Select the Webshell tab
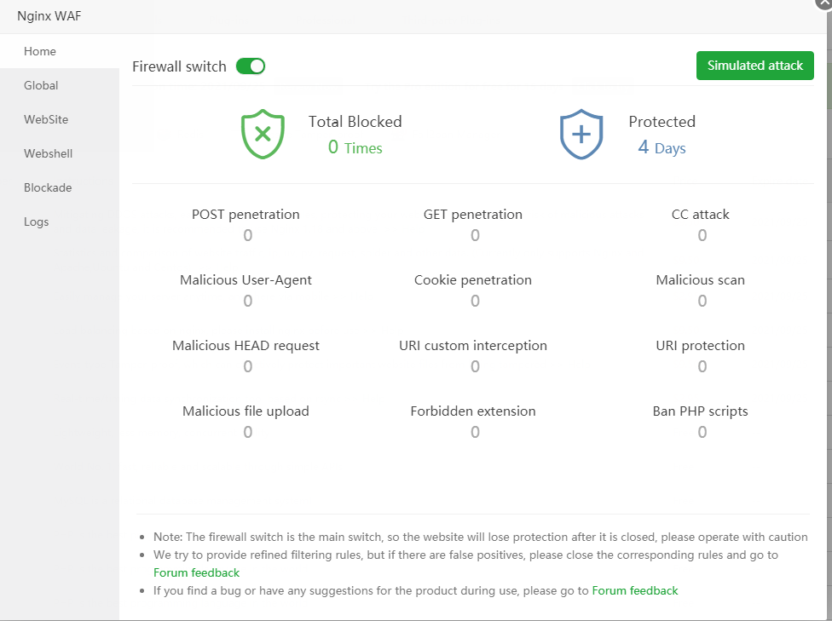The height and width of the screenshot is (621, 832). pos(48,153)
